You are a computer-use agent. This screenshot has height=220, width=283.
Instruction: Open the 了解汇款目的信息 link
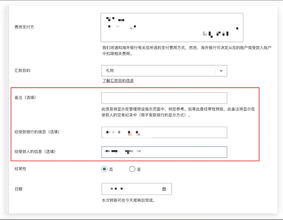[x=118, y=81]
